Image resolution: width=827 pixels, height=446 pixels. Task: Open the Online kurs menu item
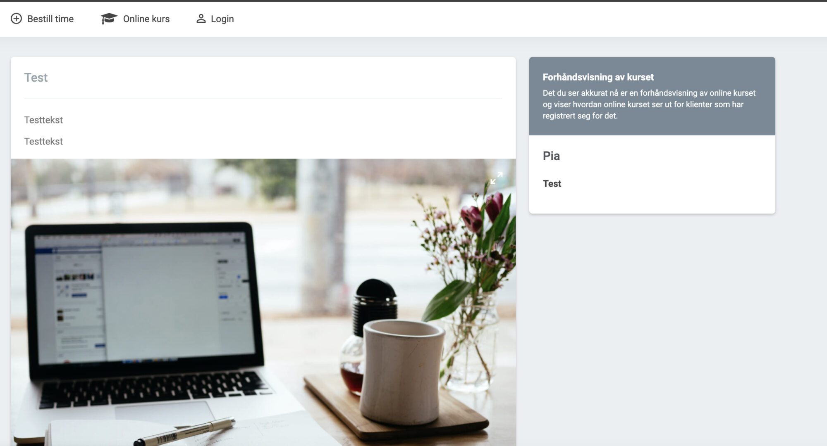tap(135, 19)
